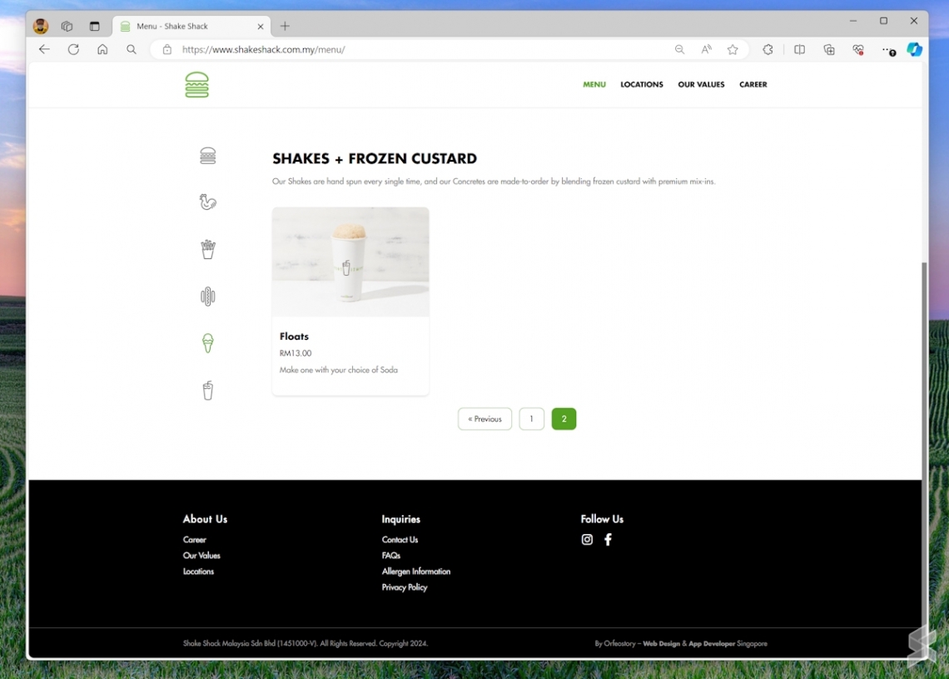The image size is (949, 679).
Task: Go to the Locations menu item
Action: tap(642, 85)
